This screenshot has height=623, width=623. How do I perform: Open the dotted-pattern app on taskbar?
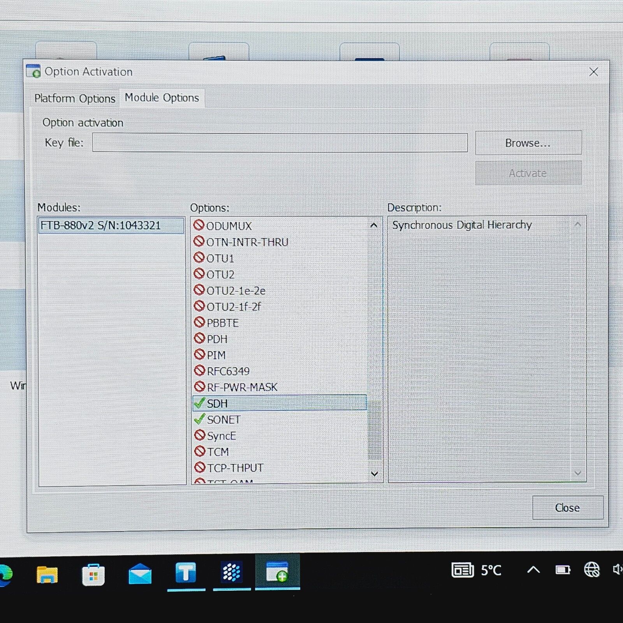(x=232, y=572)
